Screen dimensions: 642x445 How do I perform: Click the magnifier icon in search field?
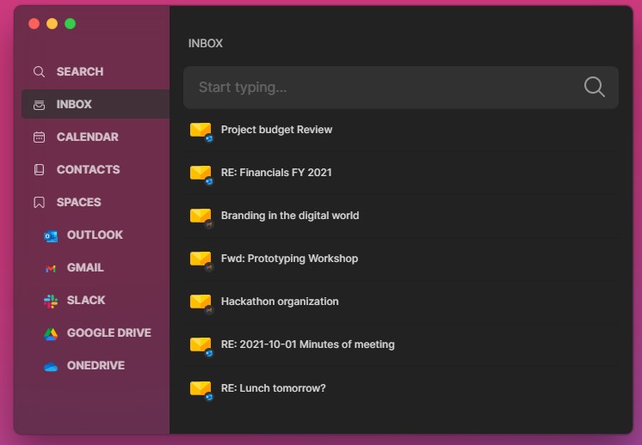[594, 87]
